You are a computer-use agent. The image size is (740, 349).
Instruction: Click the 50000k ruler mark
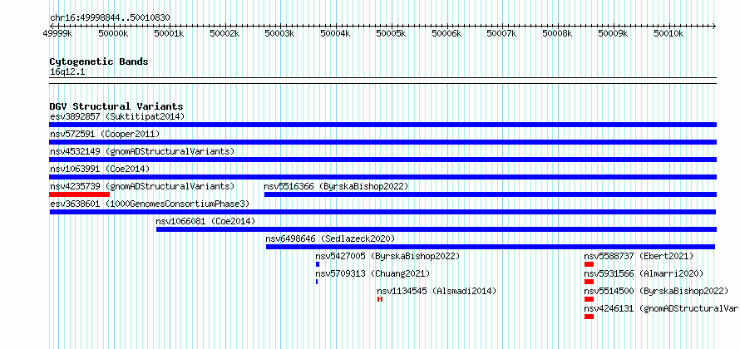(113, 33)
